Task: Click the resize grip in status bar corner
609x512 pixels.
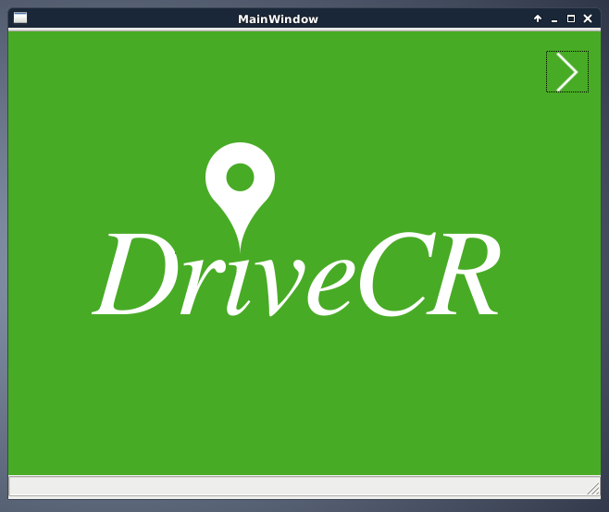Action: 593,489
